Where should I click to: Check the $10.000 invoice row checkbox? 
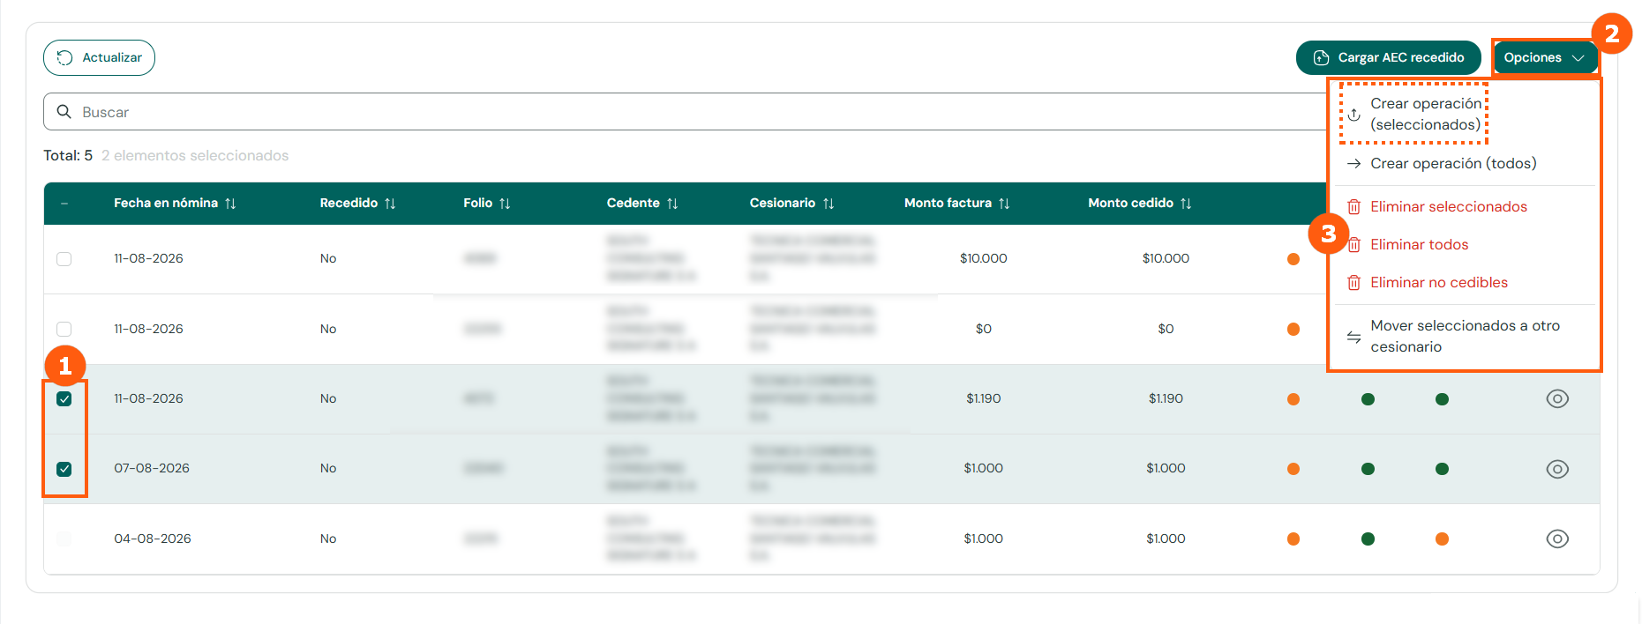[x=64, y=259]
